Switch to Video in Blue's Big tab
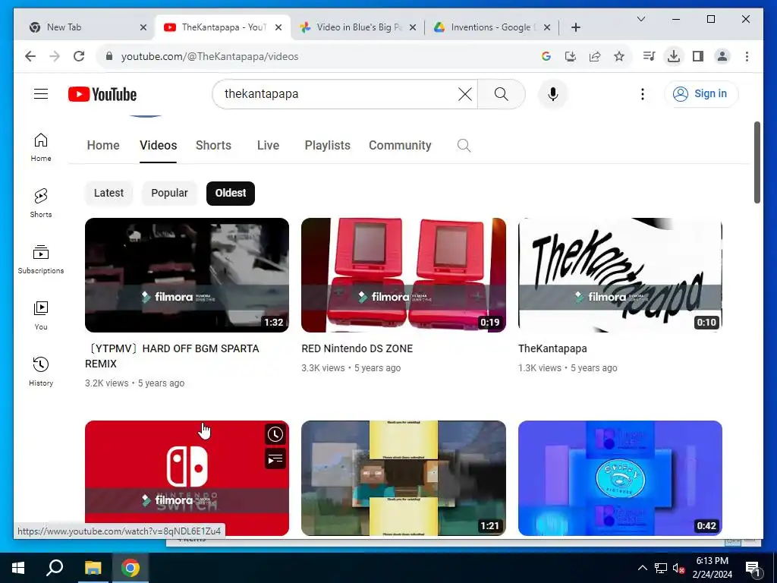This screenshot has width=777, height=583. point(358,27)
